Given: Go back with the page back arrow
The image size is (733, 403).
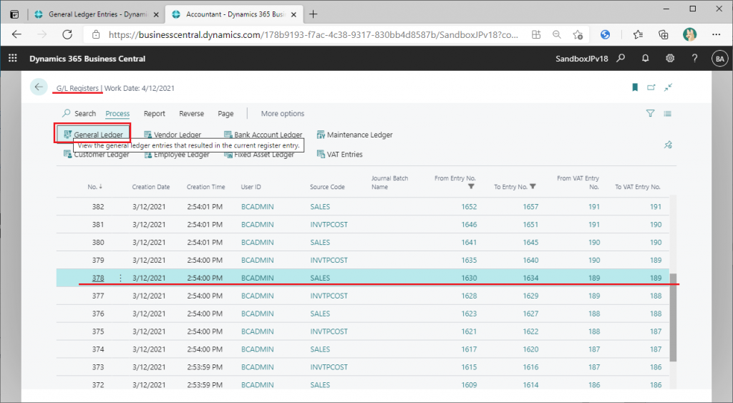Looking at the screenshot, I should [x=39, y=87].
